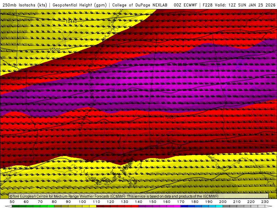Click the '220' value on the color scale
277x208 pixels.
[x=251, y=202]
